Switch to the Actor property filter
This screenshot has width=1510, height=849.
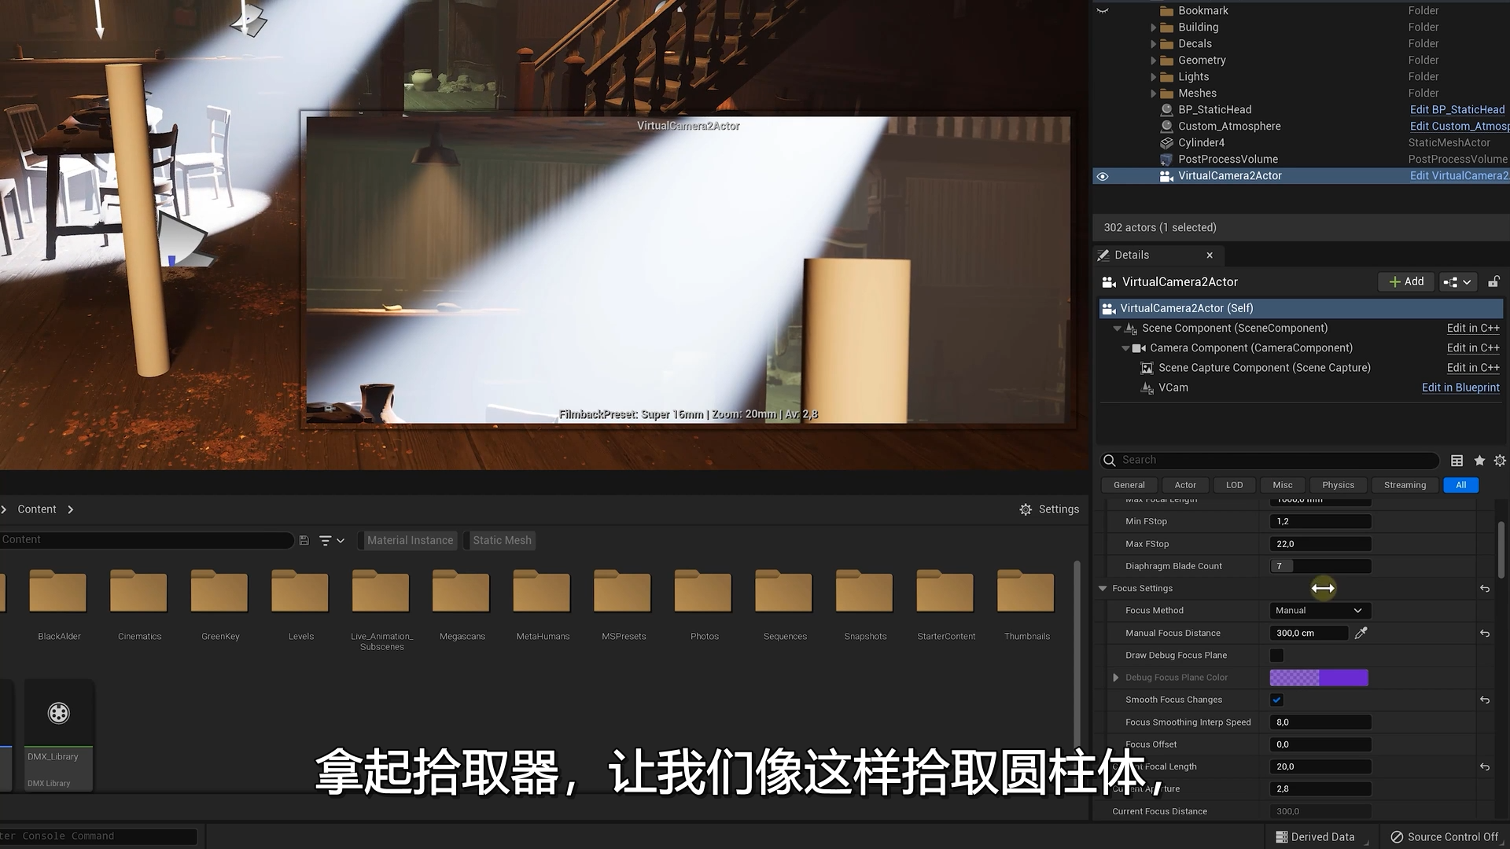click(1185, 485)
